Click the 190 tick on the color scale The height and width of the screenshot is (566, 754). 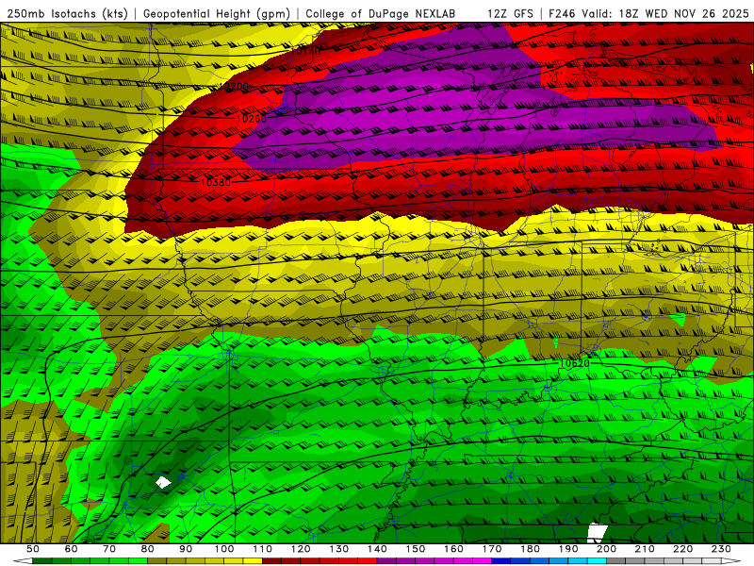pyautogui.click(x=568, y=549)
